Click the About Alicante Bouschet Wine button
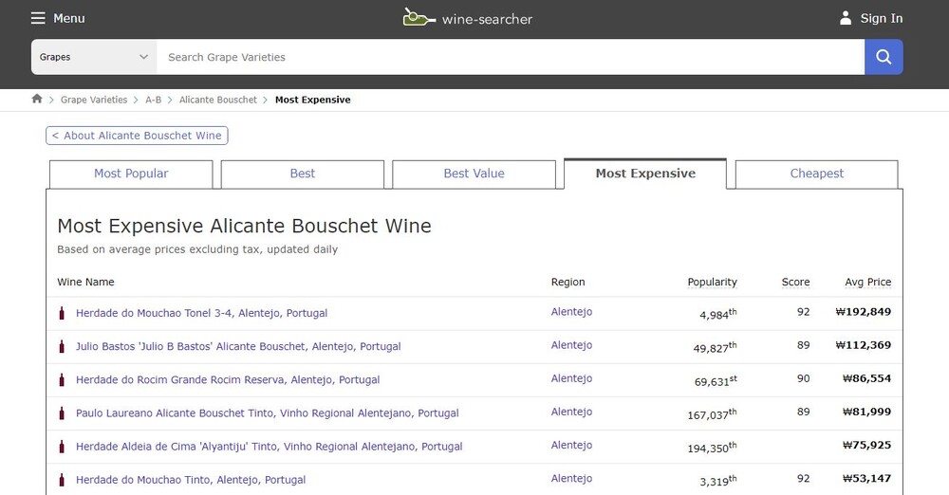The width and height of the screenshot is (949, 495). point(137,136)
